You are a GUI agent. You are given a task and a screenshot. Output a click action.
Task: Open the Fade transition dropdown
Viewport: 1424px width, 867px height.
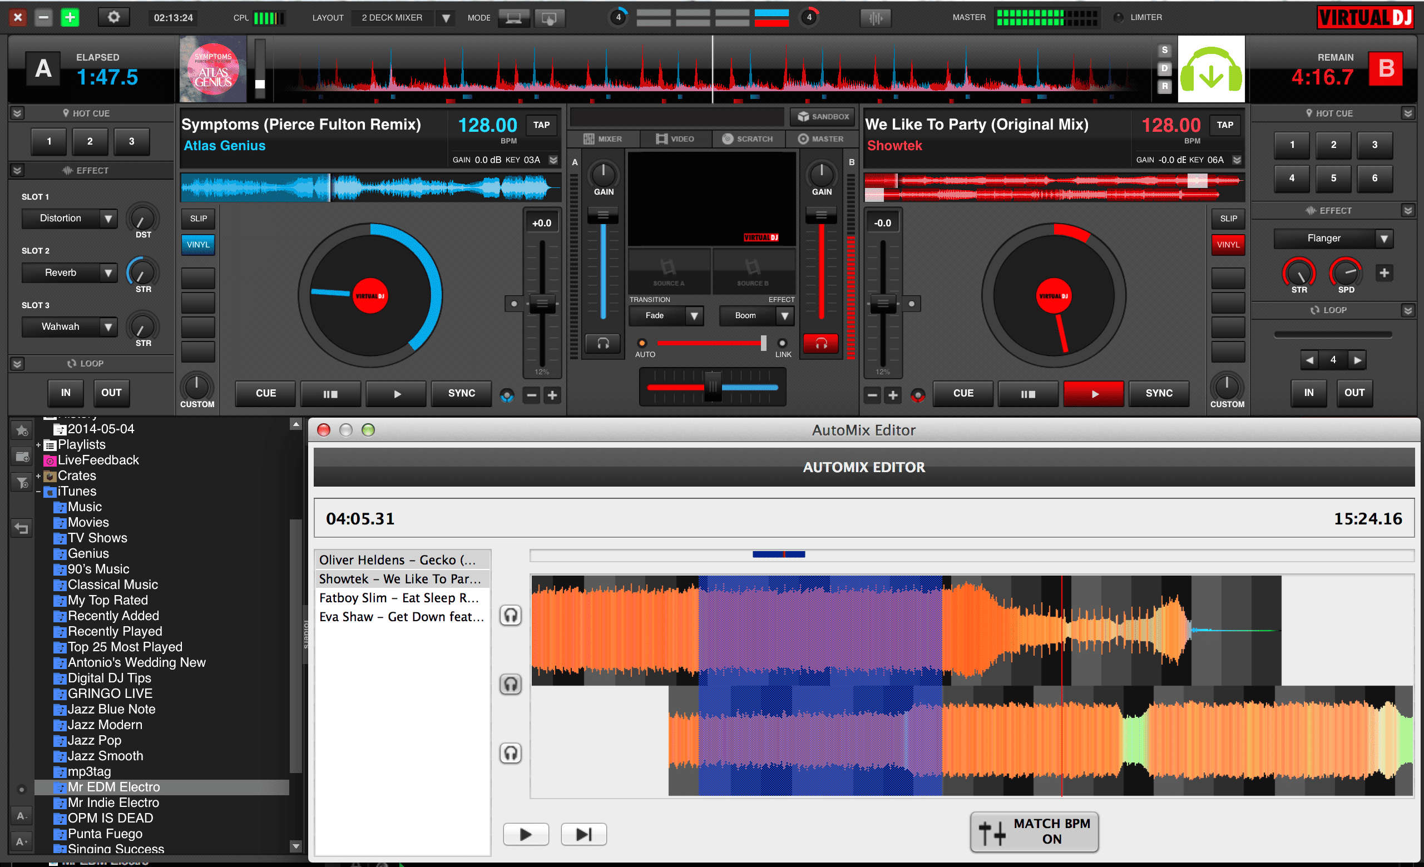pos(694,315)
